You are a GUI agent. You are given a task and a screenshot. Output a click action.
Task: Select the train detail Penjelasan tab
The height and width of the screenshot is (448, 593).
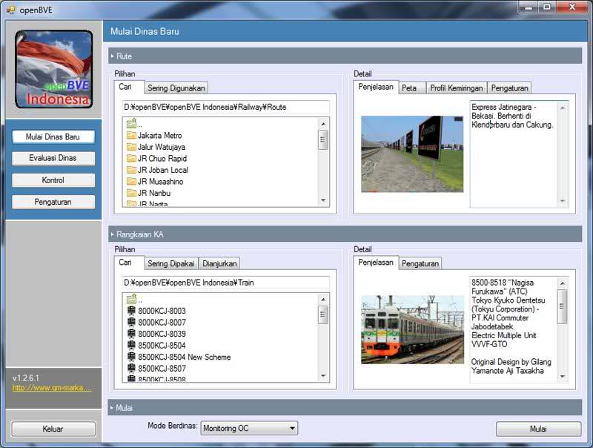(x=376, y=263)
